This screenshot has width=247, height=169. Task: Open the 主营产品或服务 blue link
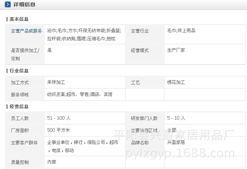coord(26,31)
